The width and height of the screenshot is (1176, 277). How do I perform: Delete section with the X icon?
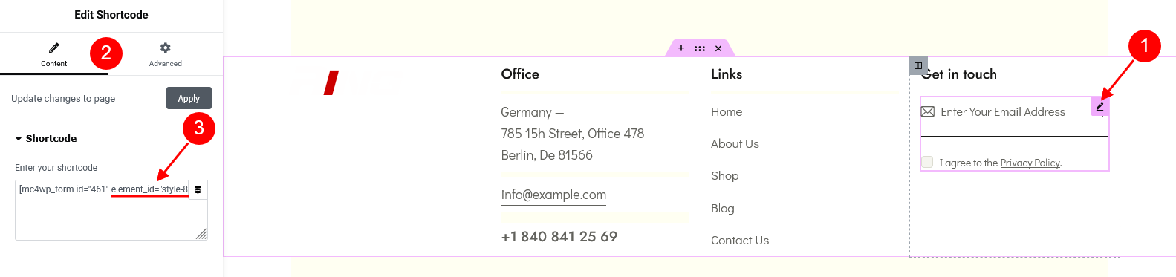[x=718, y=48]
